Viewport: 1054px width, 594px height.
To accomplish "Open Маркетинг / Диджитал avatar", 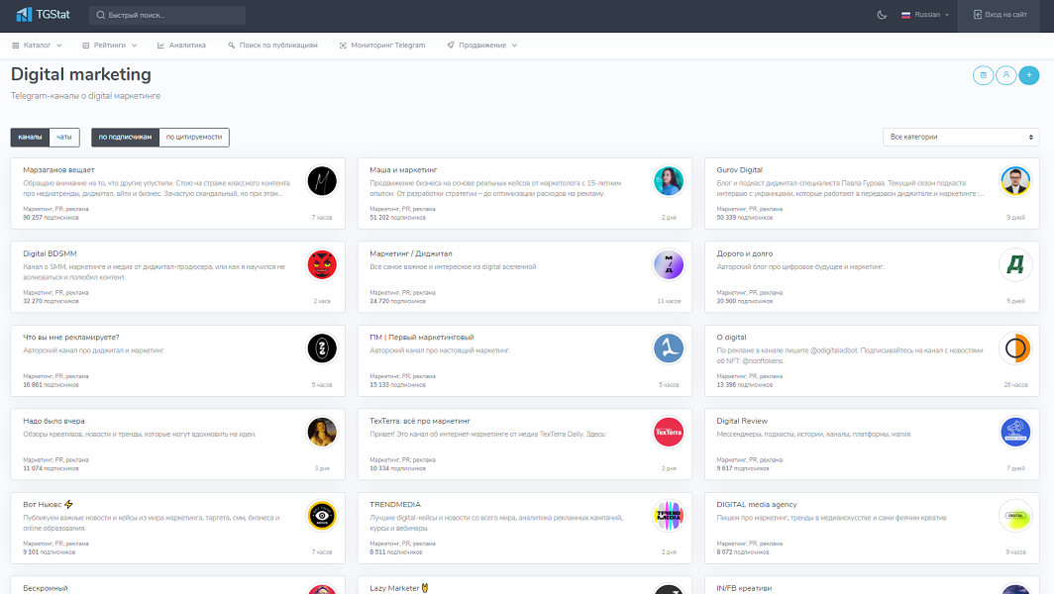I will click(x=668, y=264).
